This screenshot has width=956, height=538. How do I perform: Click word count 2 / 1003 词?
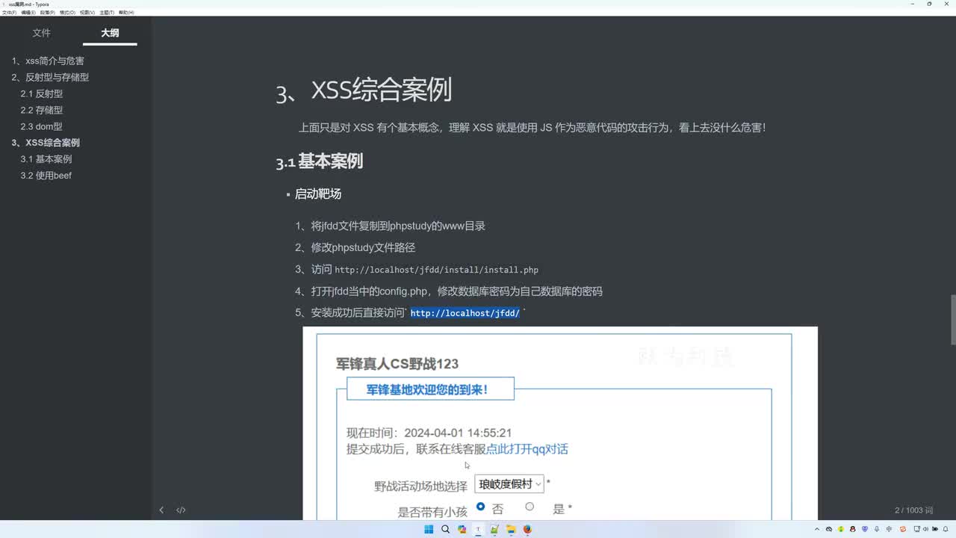coord(914,510)
